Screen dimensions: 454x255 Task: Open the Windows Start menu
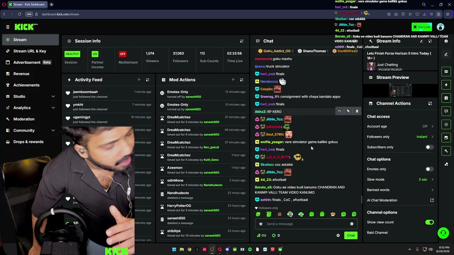[174, 249]
